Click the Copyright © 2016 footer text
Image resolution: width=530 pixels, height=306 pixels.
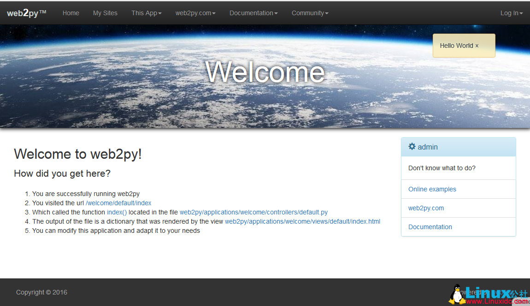tap(41, 293)
